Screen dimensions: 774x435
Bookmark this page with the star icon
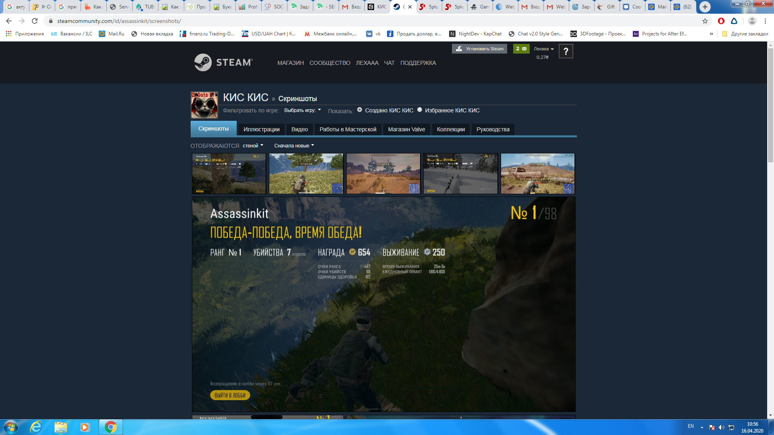(x=705, y=21)
